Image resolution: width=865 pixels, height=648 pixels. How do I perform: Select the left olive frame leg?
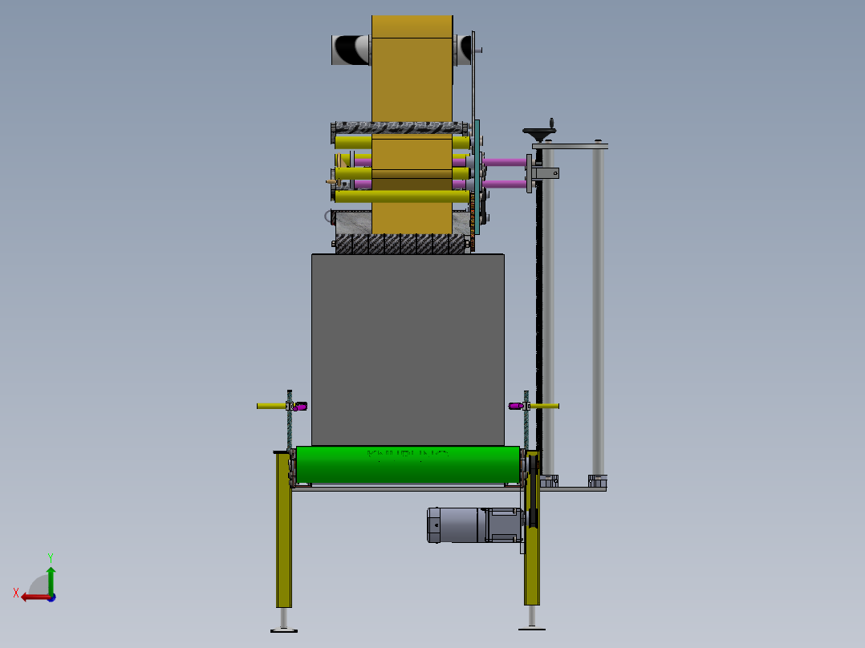tap(283, 529)
